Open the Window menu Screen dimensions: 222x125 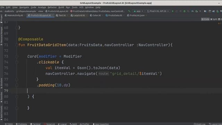pyautogui.click(x=89, y=7)
